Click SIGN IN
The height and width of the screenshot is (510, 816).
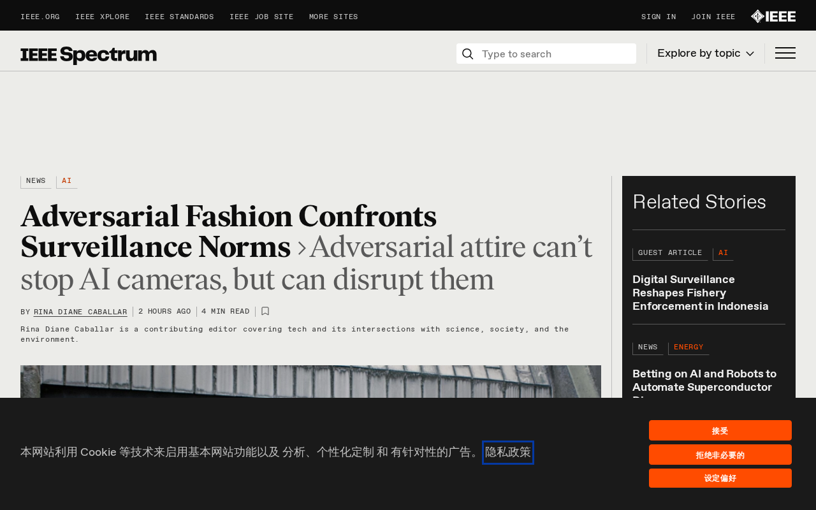coord(659,17)
